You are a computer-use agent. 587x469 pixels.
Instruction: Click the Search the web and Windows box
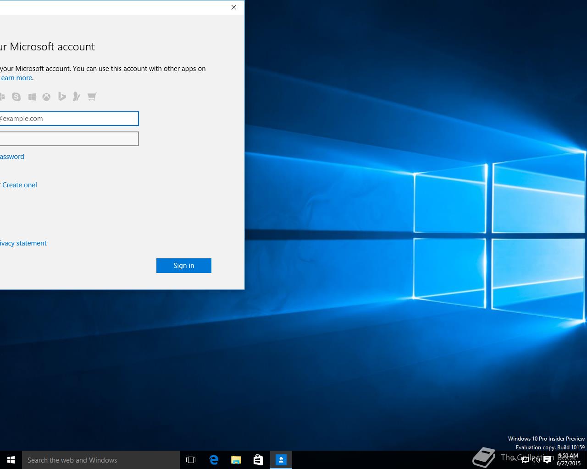[101, 460]
